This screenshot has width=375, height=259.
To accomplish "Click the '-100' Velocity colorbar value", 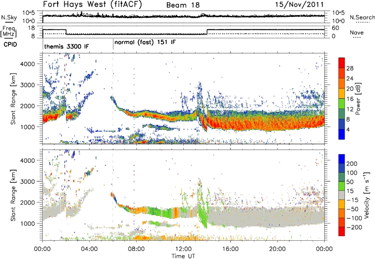I will tap(354, 218).
